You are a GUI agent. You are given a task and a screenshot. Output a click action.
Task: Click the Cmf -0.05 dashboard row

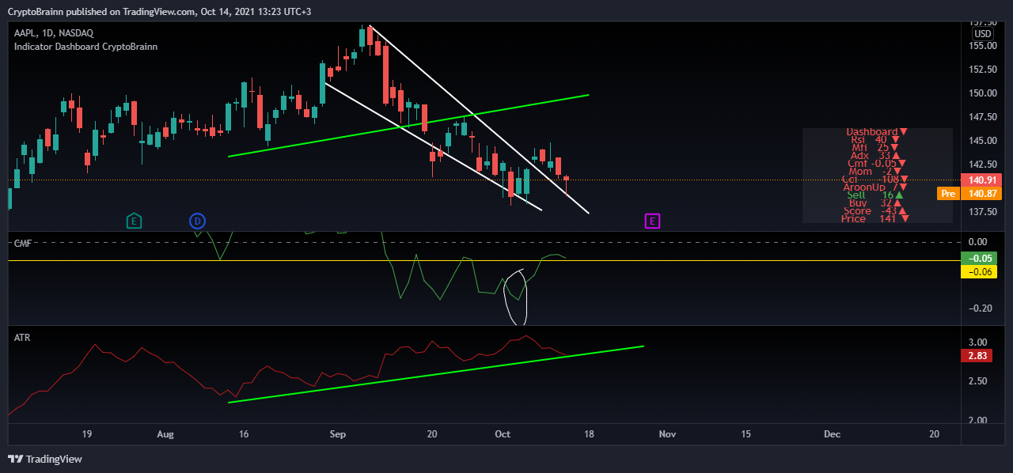click(876, 163)
